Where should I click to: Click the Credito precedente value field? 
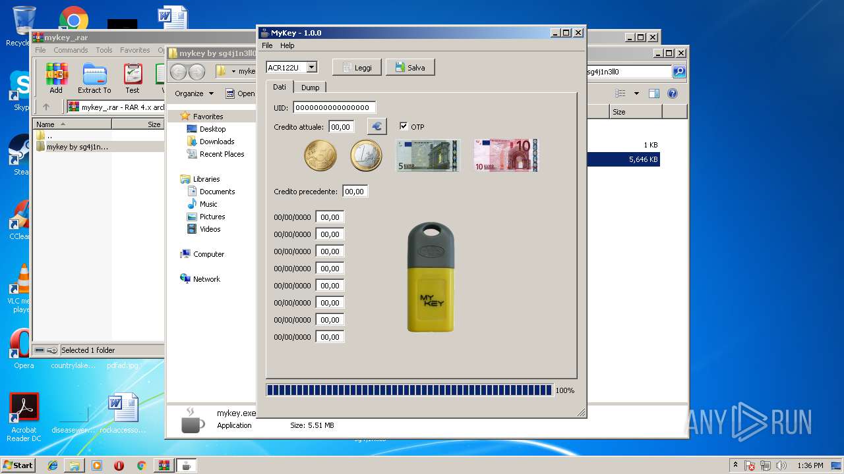pos(355,192)
